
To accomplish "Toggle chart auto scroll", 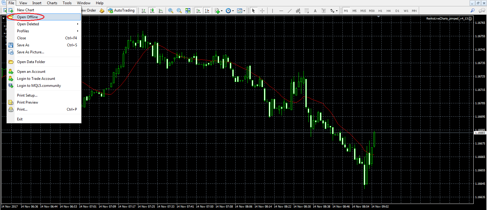I will [198, 11].
